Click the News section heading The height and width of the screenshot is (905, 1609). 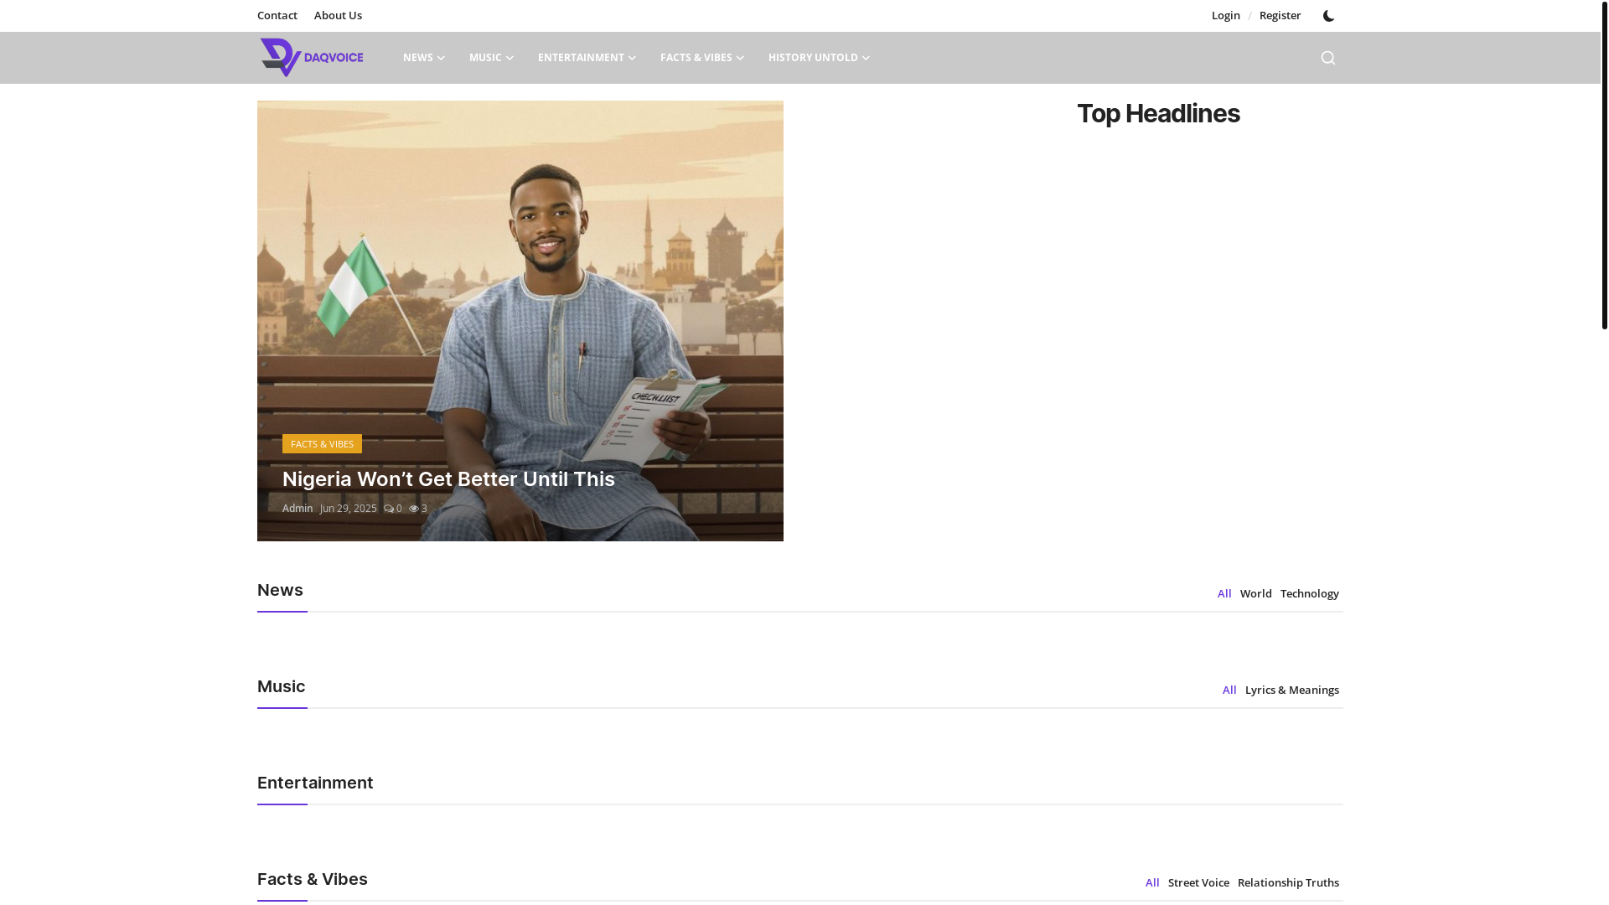pyautogui.click(x=280, y=590)
